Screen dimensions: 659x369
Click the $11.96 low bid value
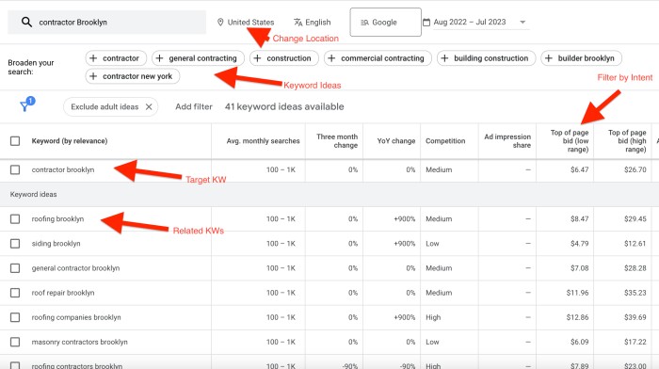point(577,293)
